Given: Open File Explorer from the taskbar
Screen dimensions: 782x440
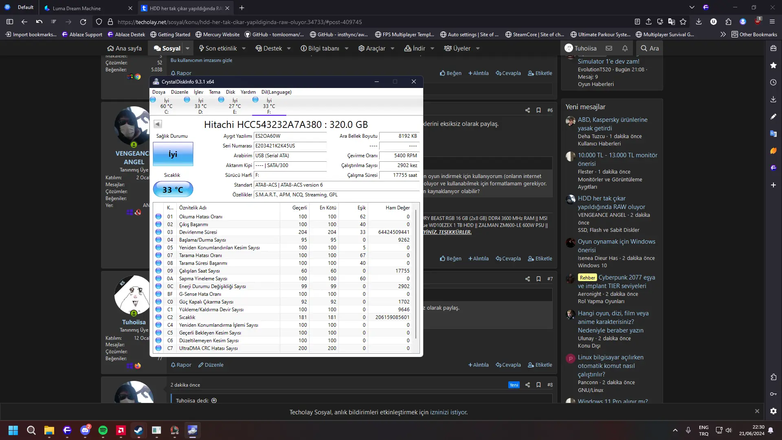Looking at the screenshot, I should [x=49, y=430].
